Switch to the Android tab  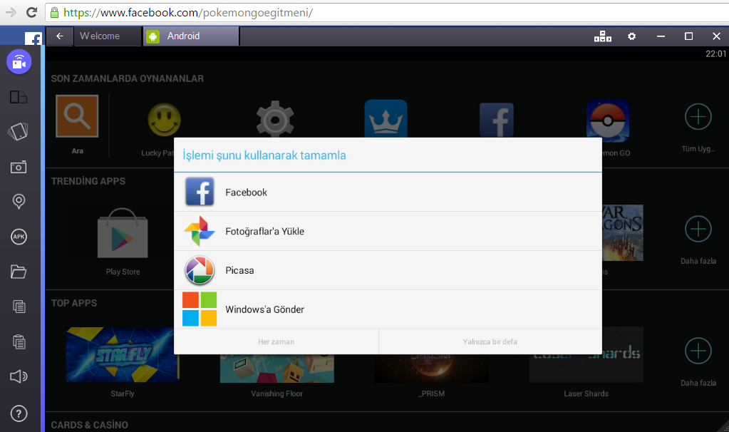pyautogui.click(x=191, y=36)
